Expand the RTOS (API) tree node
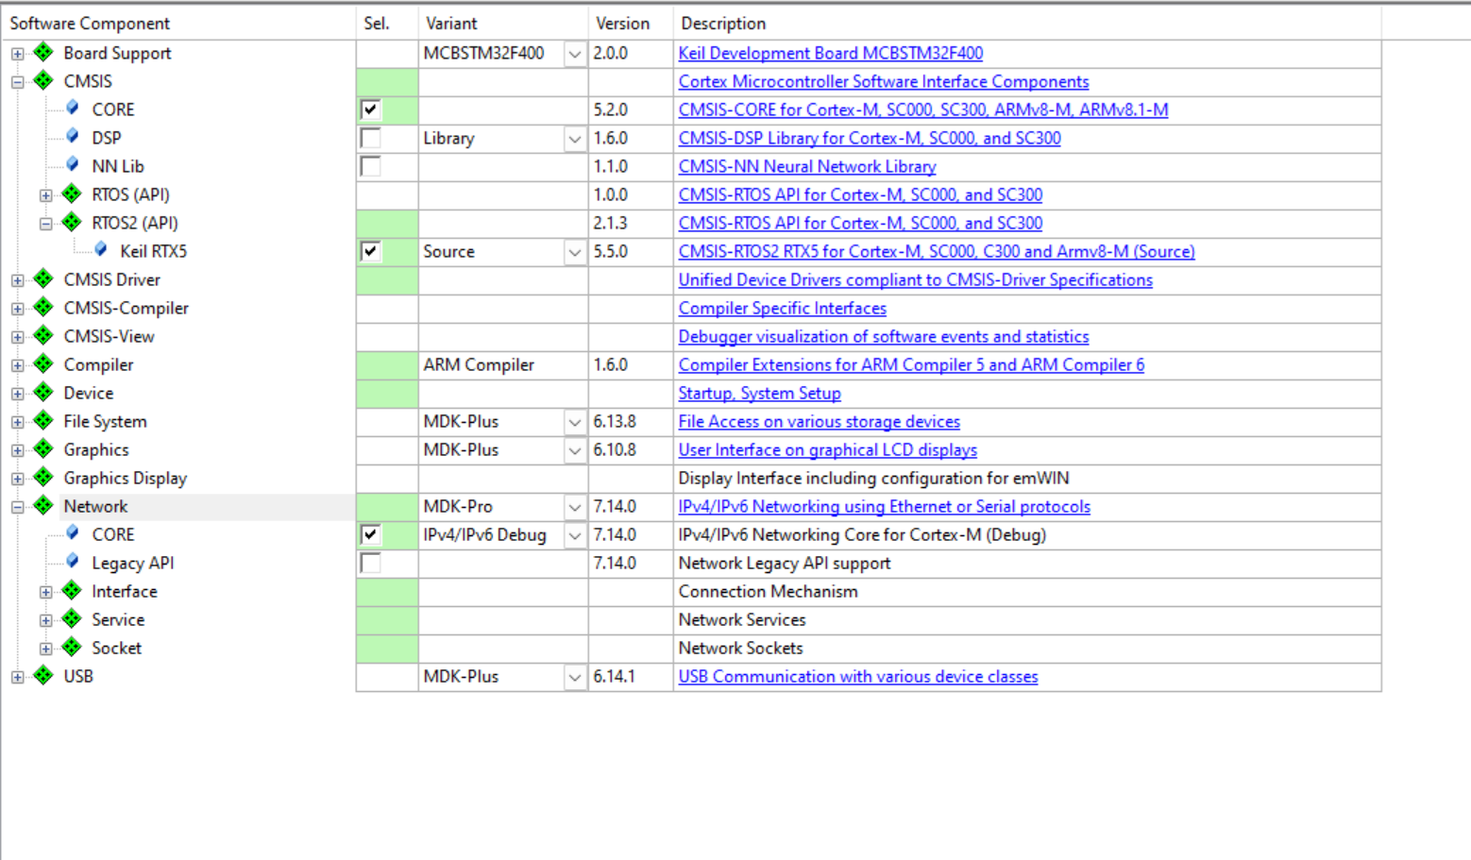Screen dimensions: 1471x860 pos(45,195)
